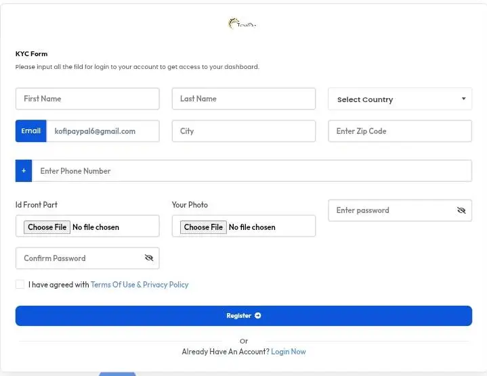Image resolution: width=487 pixels, height=376 pixels.
Task: Click the email address input field
Action: [x=102, y=131]
